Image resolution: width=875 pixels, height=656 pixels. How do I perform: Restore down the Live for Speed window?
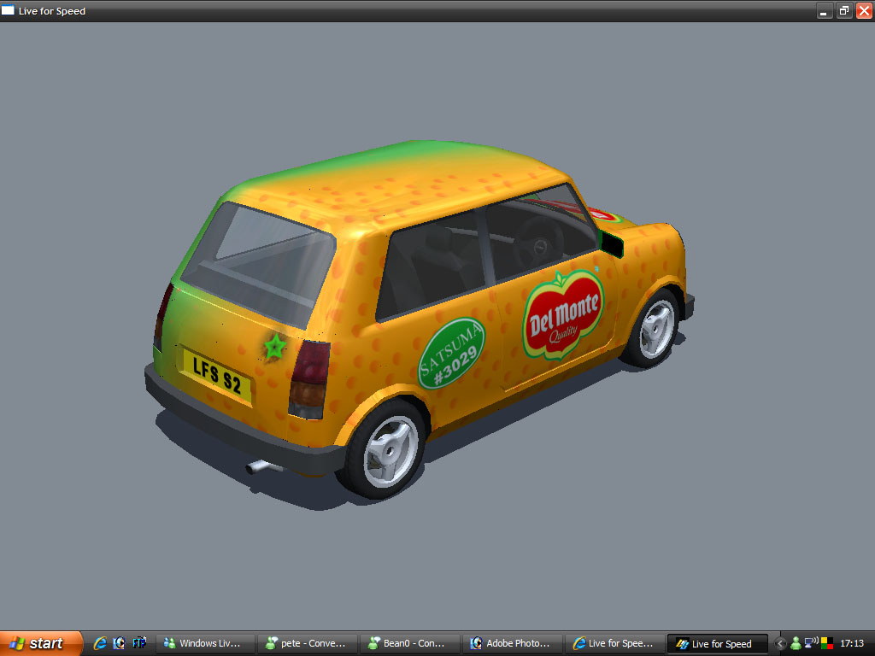tap(844, 10)
